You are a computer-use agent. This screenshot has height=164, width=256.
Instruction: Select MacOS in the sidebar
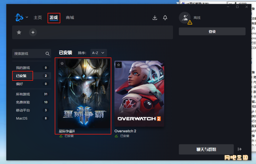pos(31,118)
